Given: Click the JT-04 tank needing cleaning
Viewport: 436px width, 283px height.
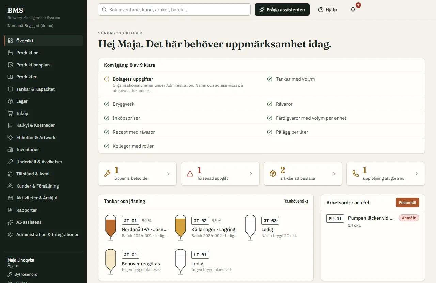Looking at the screenshot, I should 111,262.
